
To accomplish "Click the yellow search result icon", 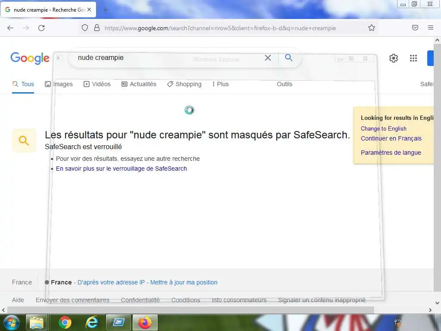I will pyautogui.click(x=24, y=141).
